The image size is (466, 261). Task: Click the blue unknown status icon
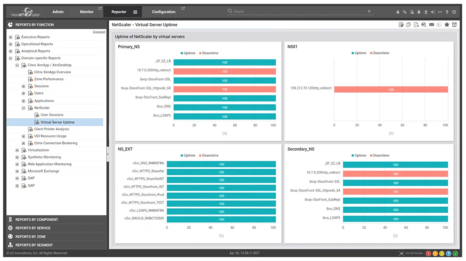click(x=449, y=253)
